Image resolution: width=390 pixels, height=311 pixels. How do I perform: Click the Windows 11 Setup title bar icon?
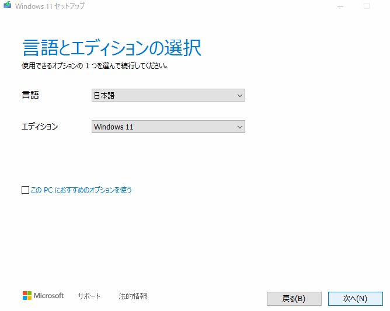[x=7, y=5]
